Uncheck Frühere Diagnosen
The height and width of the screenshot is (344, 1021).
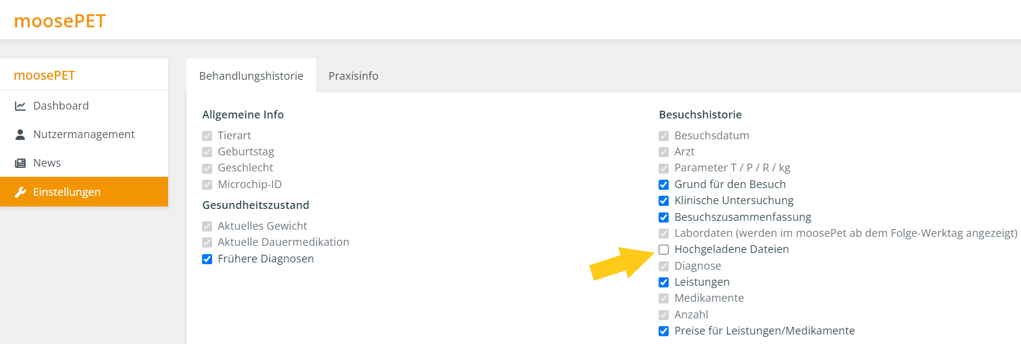click(207, 259)
